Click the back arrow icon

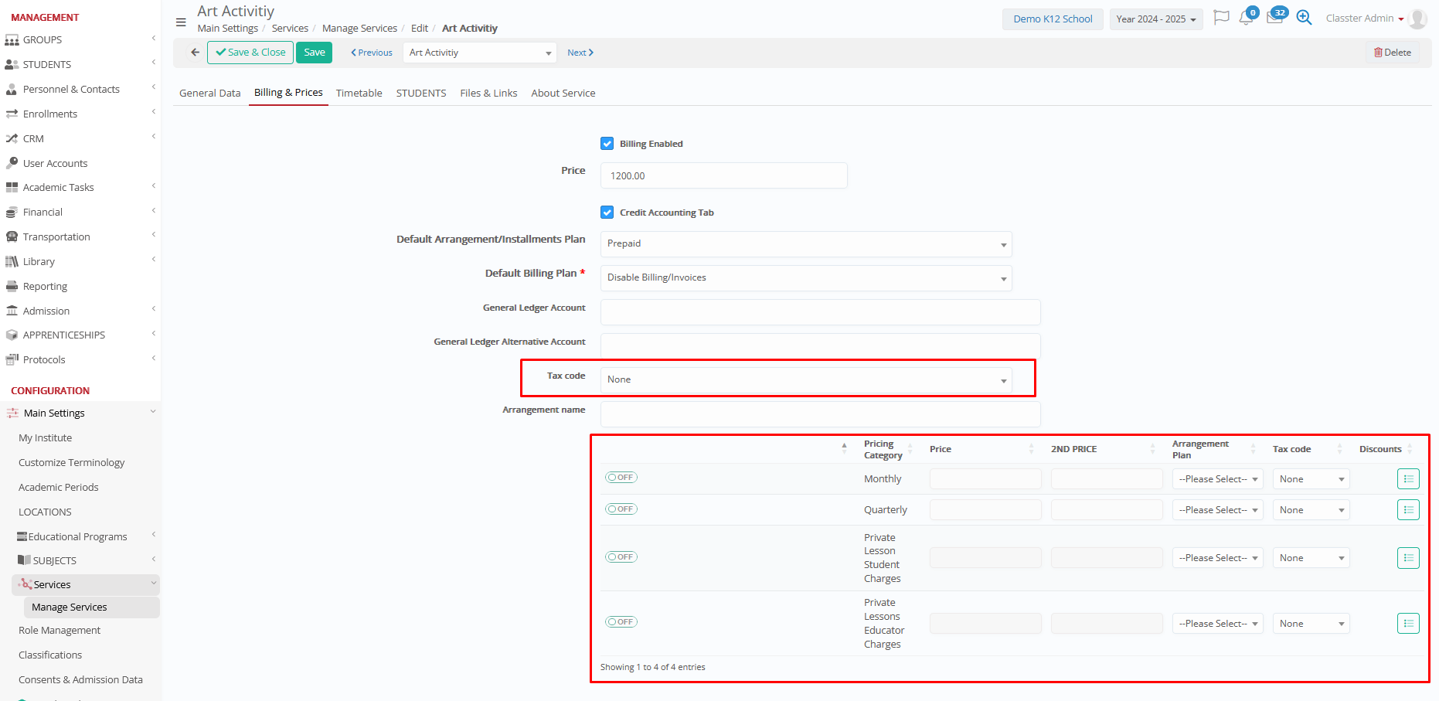click(x=195, y=53)
